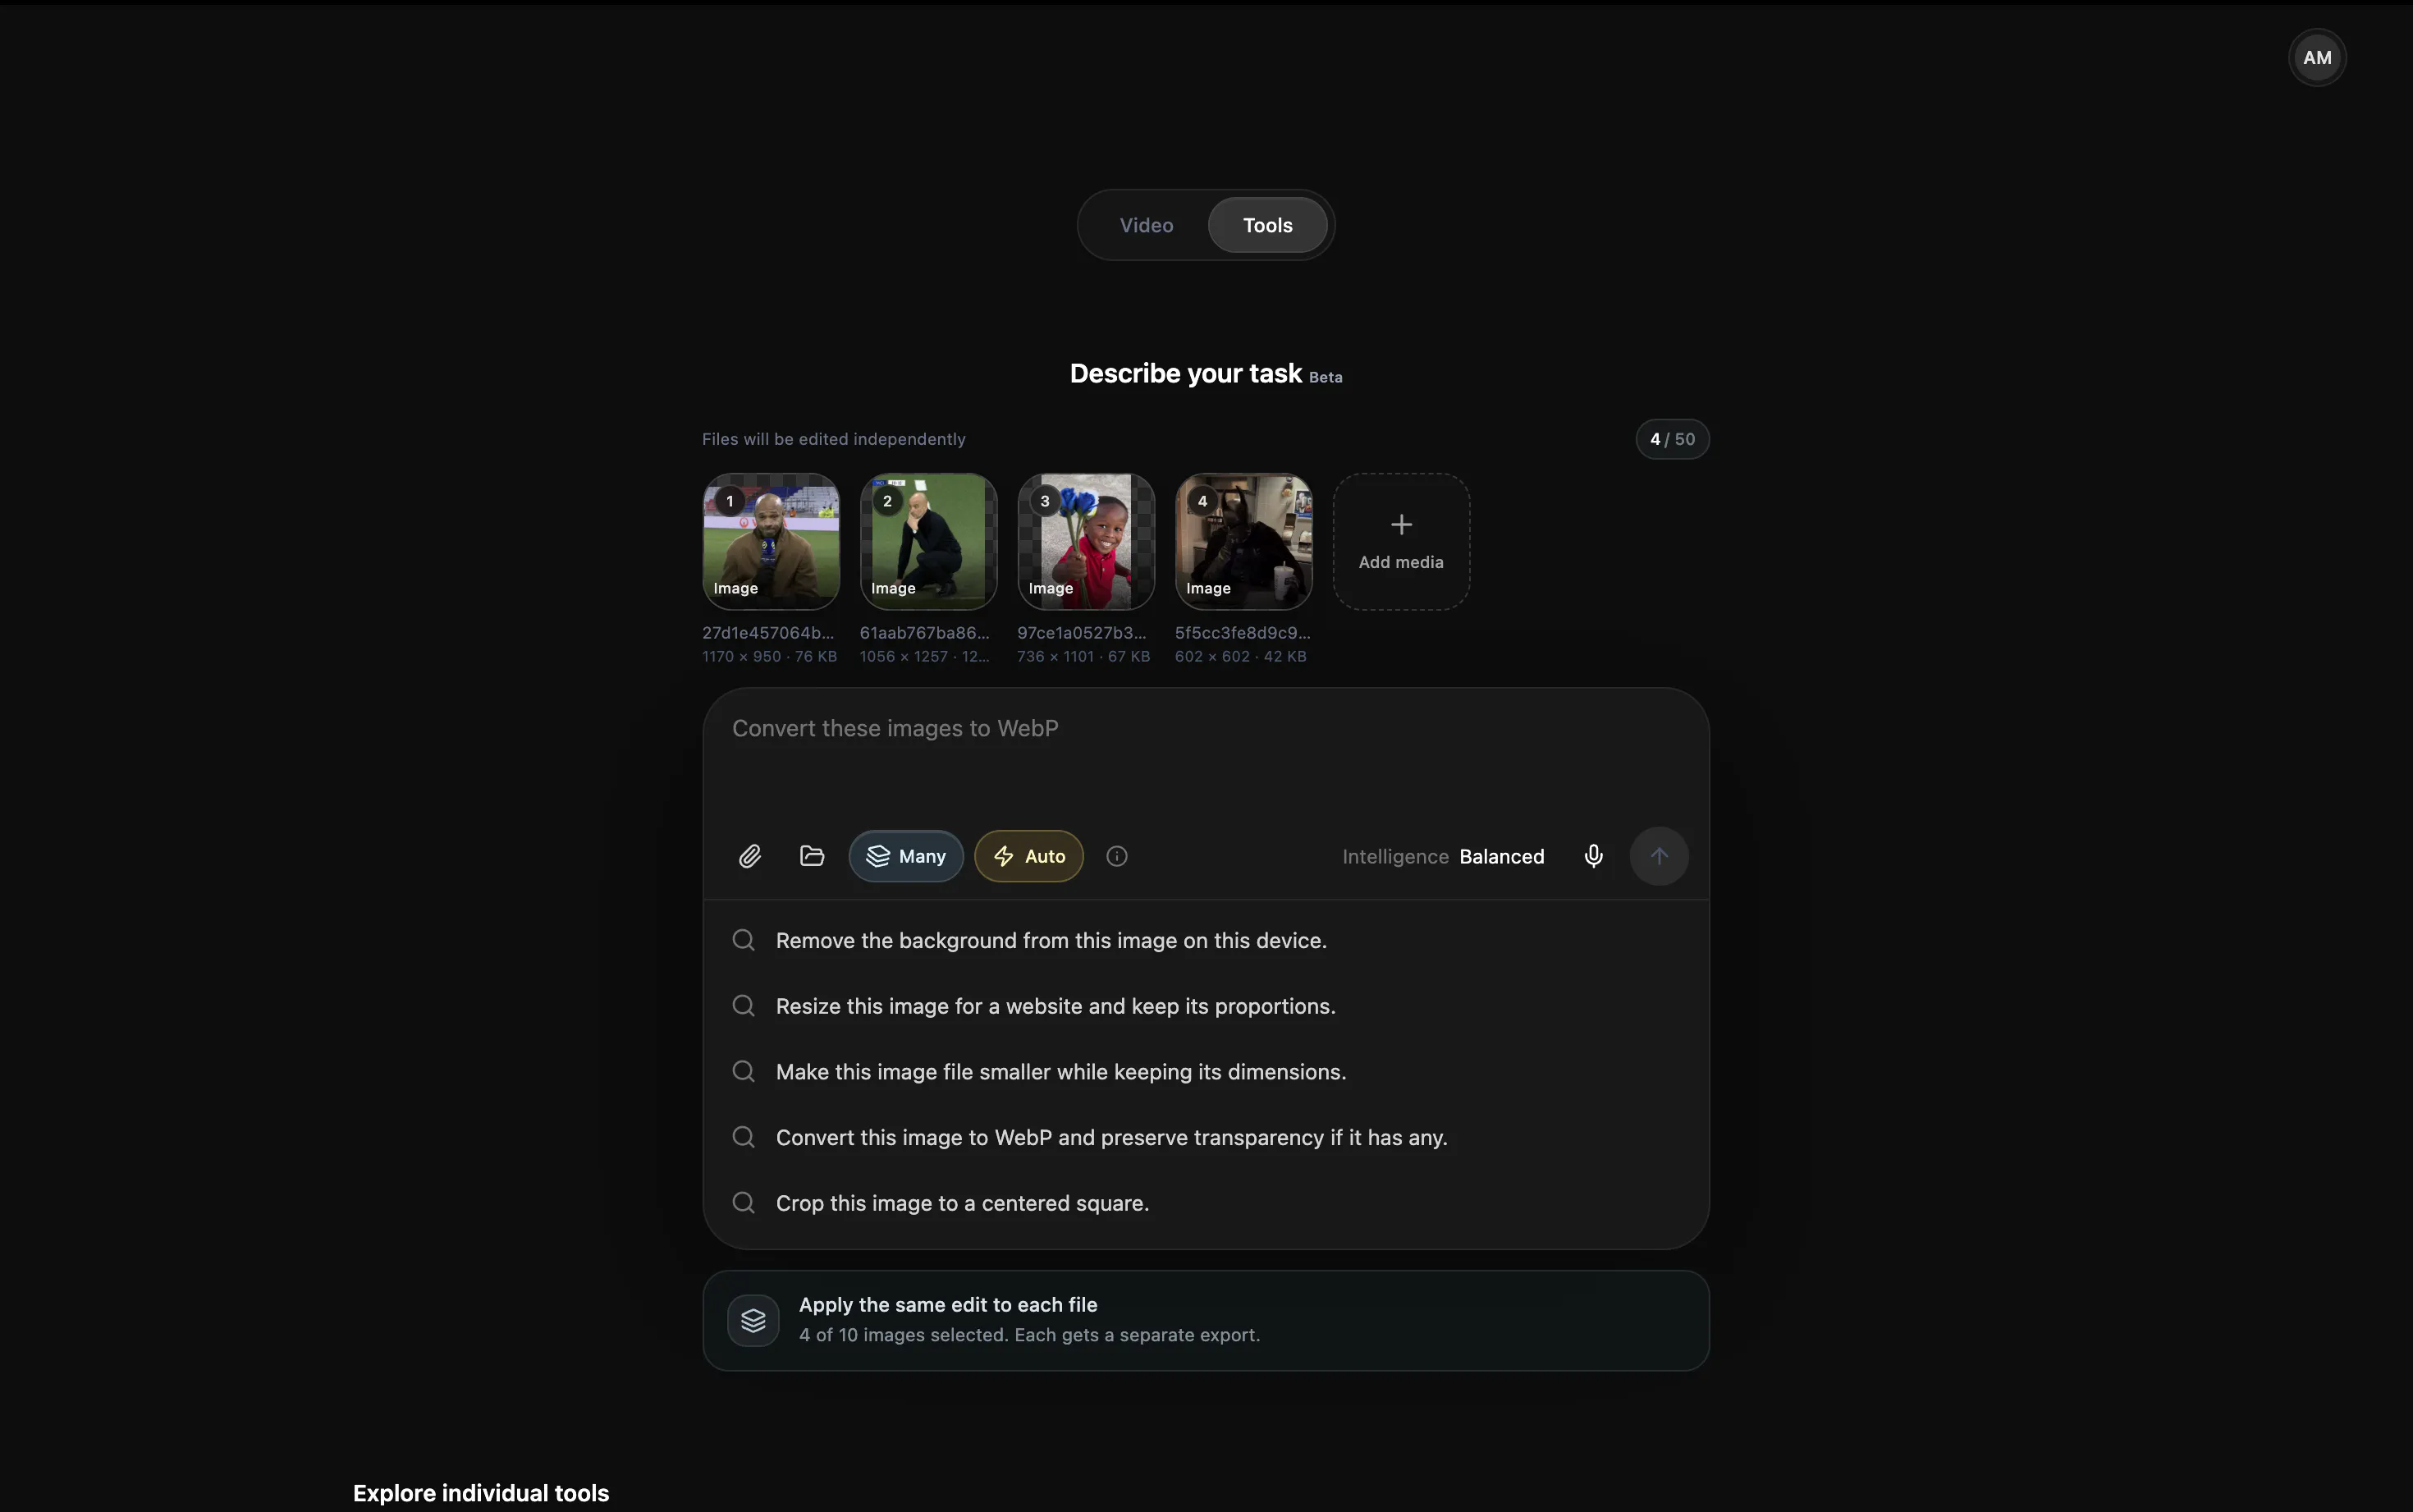Viewport: 2413px width, 1512px height.
Task: Select image thumbnail number 1
Action: pyautogui.click(x=771, y=542)
